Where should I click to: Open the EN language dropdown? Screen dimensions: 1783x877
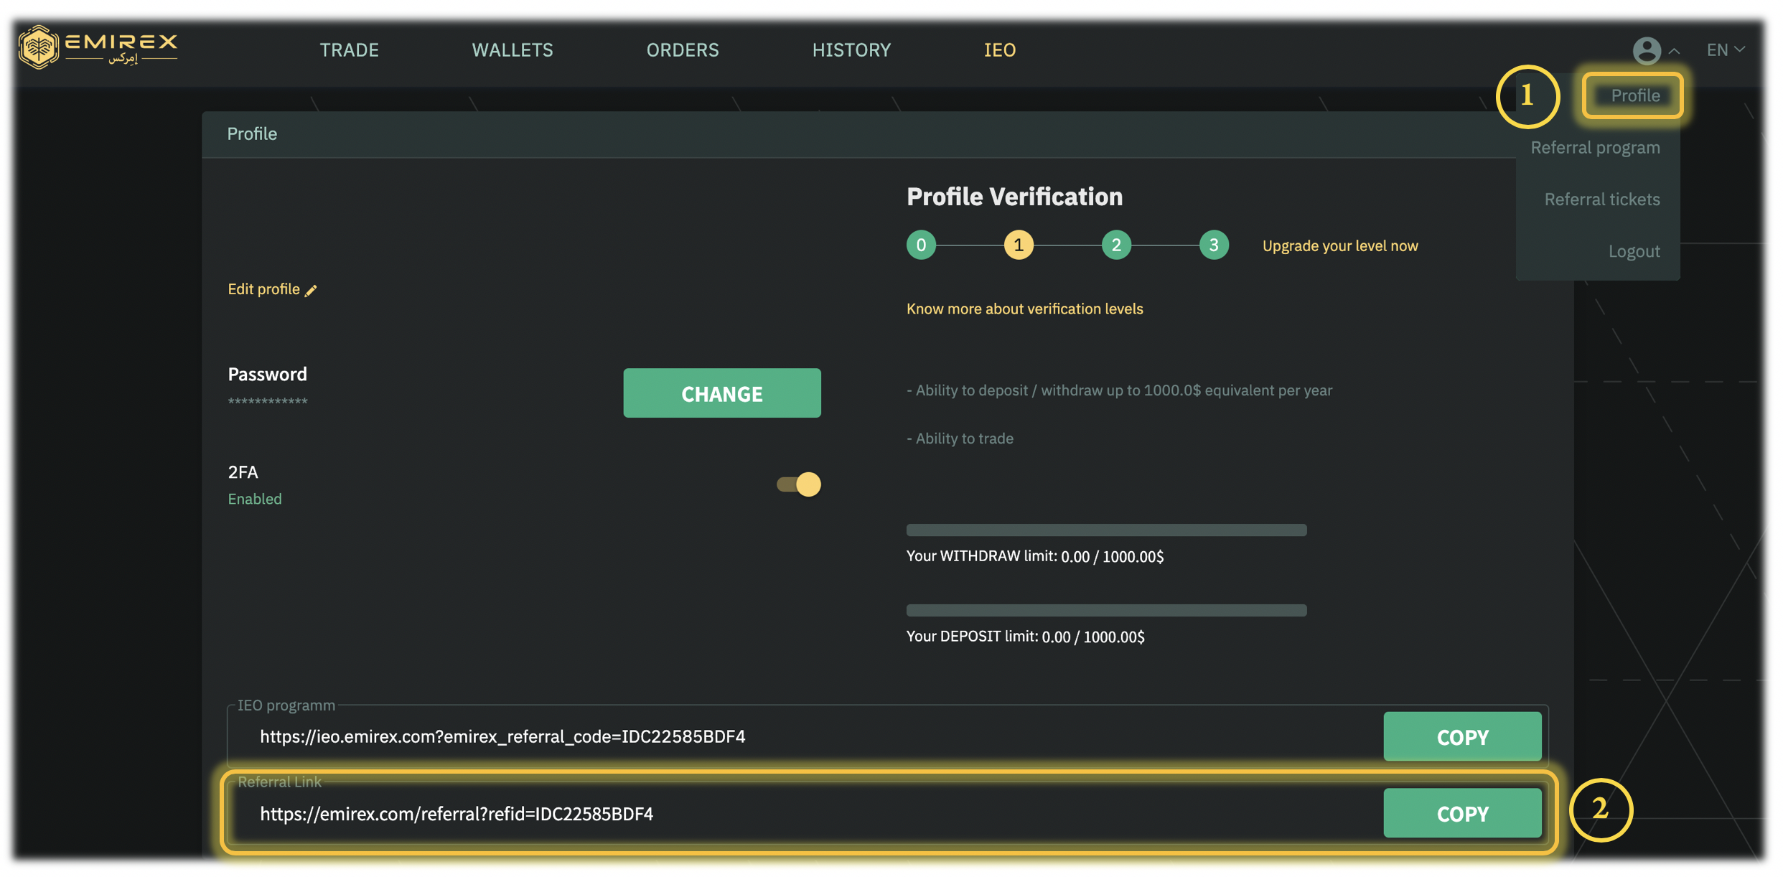pos(1726,50)
